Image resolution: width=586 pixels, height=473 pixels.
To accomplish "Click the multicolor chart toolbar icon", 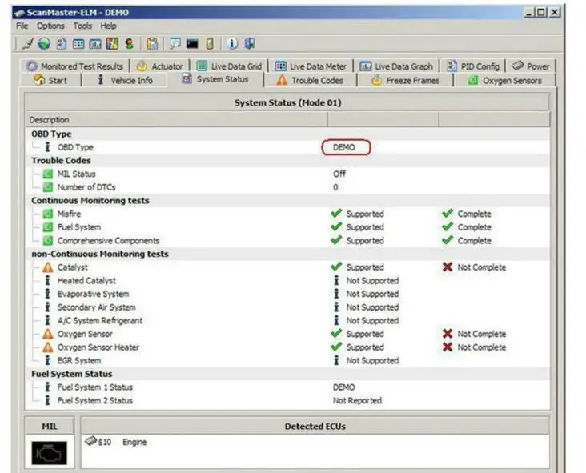I will [x=112, y=44].
